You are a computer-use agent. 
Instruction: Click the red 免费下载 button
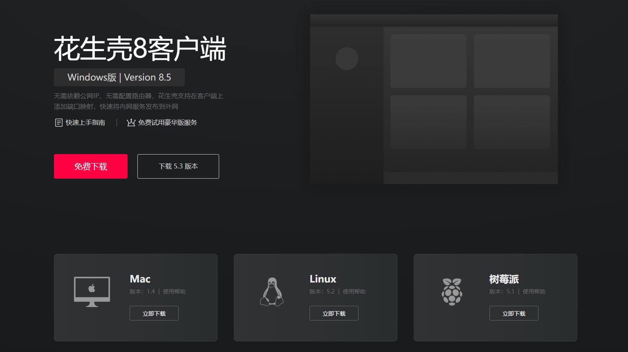coord(91,166)
